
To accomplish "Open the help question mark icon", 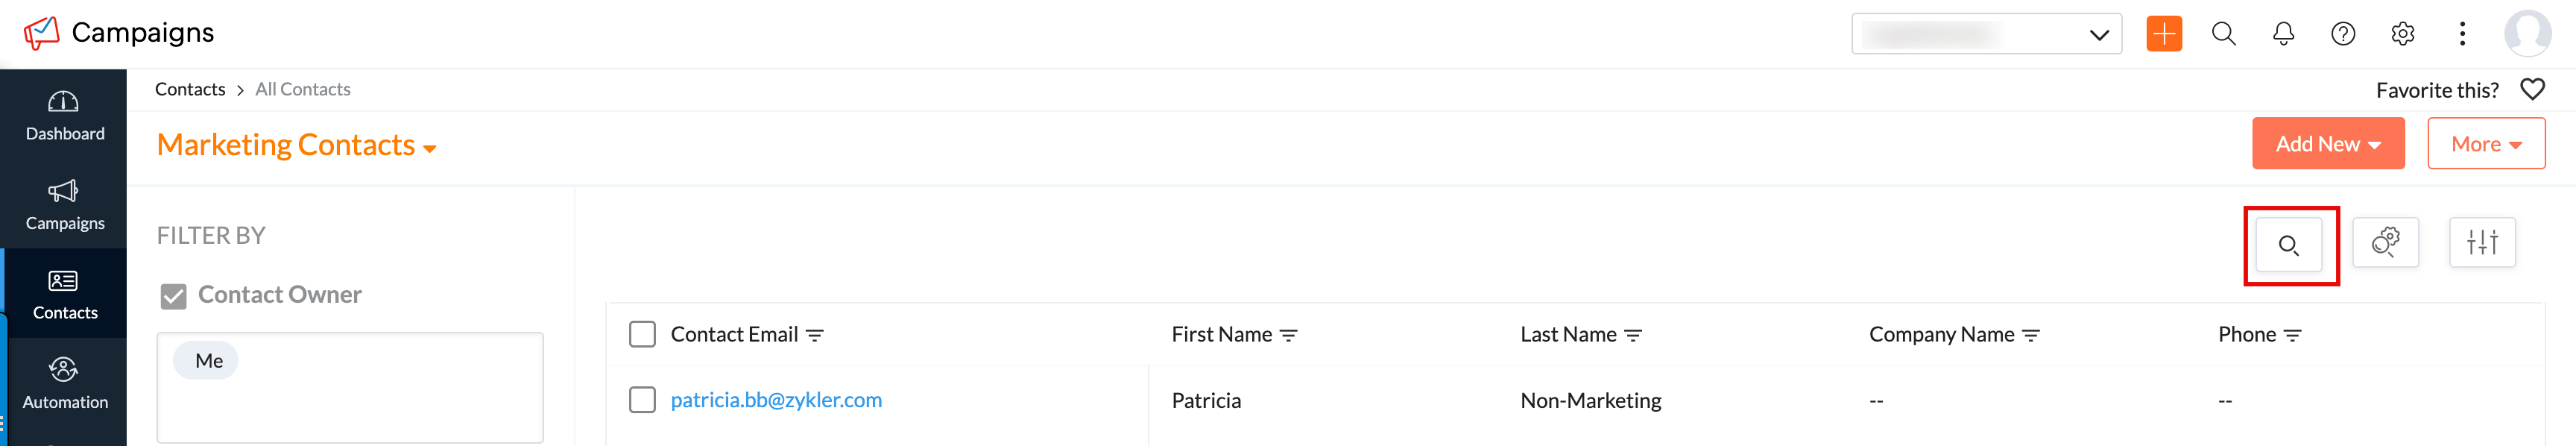I will pos(2342,34).
